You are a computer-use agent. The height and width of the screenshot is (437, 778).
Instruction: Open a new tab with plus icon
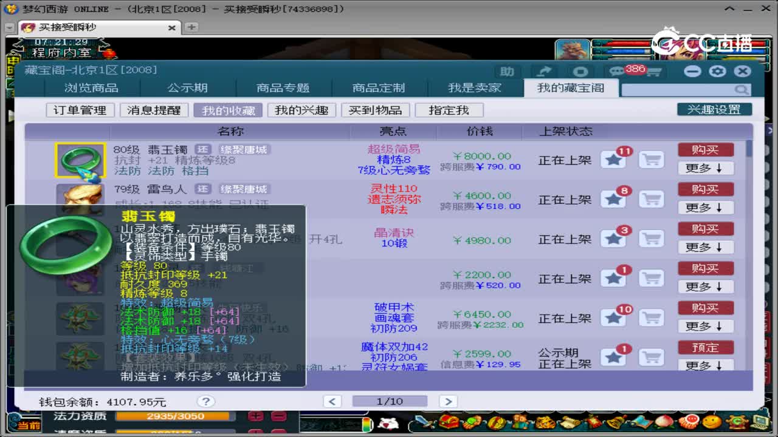(x=191, y=27)
